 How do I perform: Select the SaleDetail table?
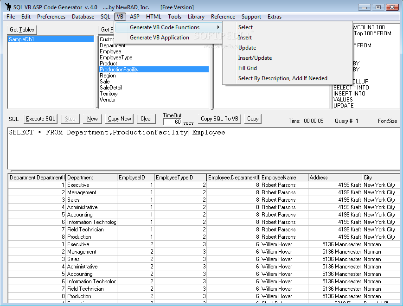click(x=154, y=88)
